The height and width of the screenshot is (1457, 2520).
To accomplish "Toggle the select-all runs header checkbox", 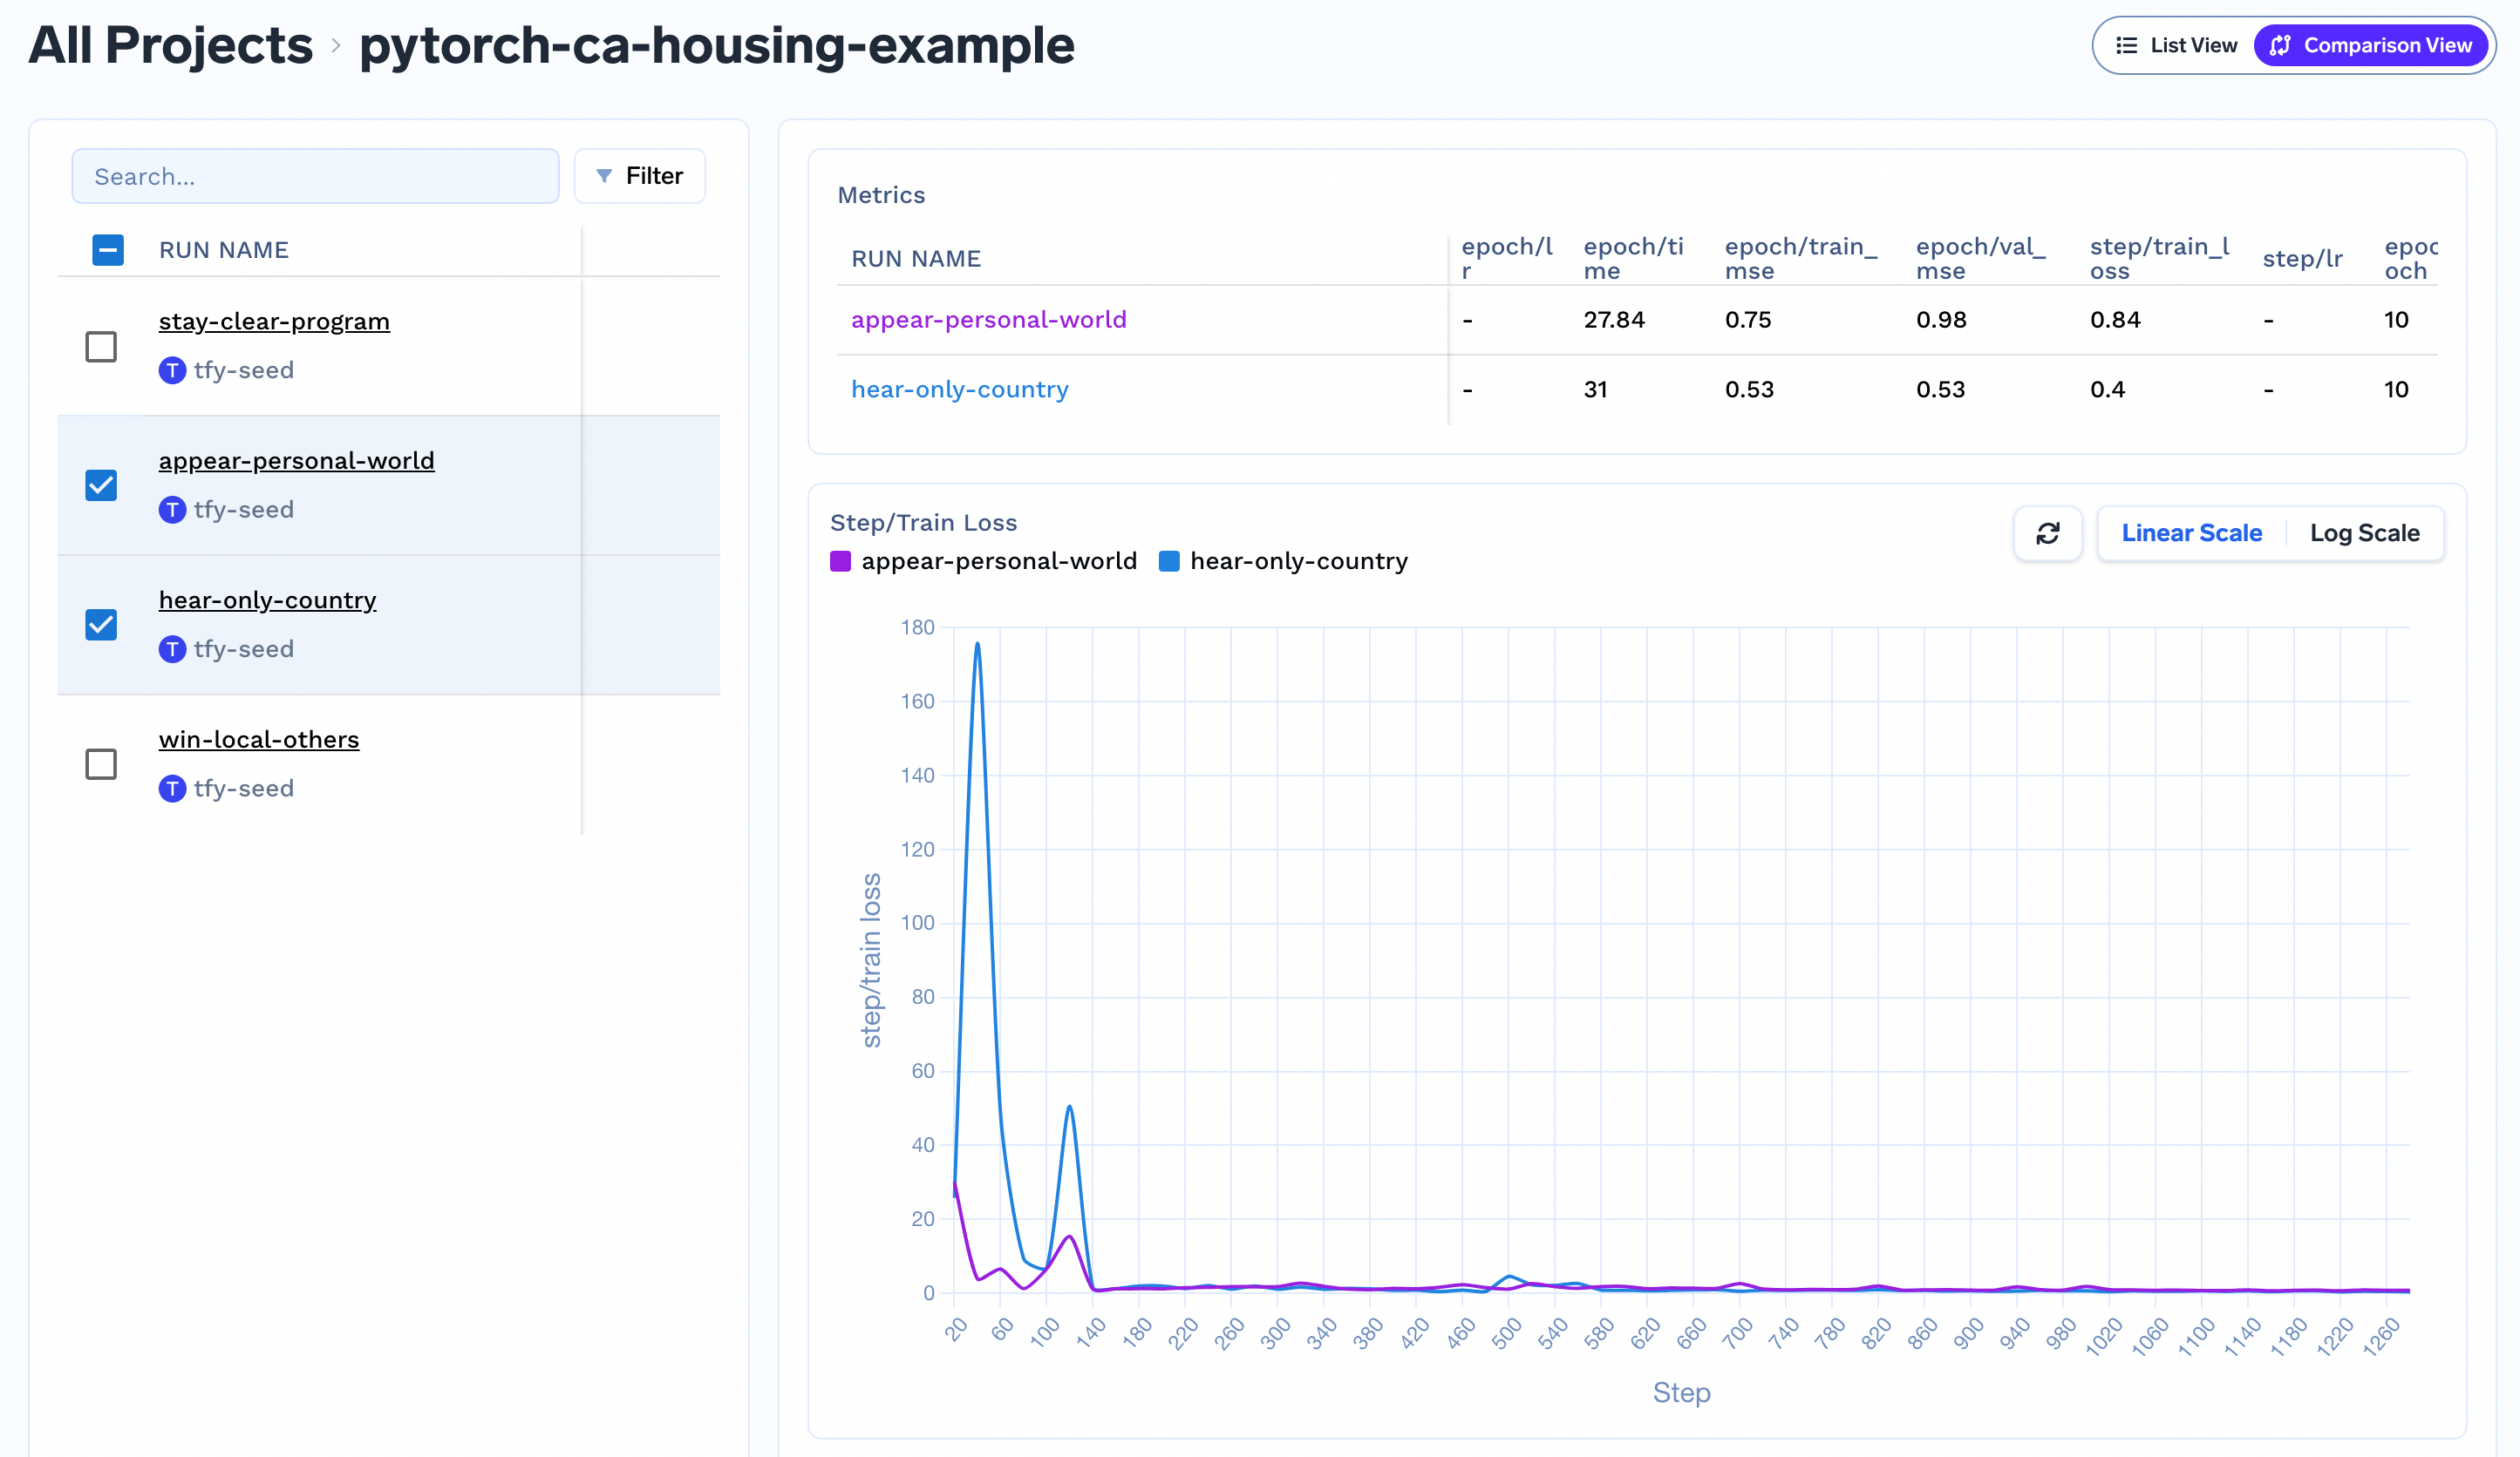I will (x=108, y=250).
